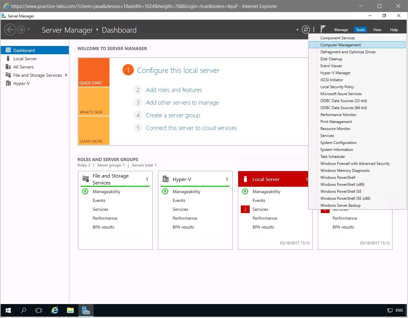This screenshot has width=408, height=318.
Task: Expand File and Storage Services arrow
Action: tap(66, 75)
